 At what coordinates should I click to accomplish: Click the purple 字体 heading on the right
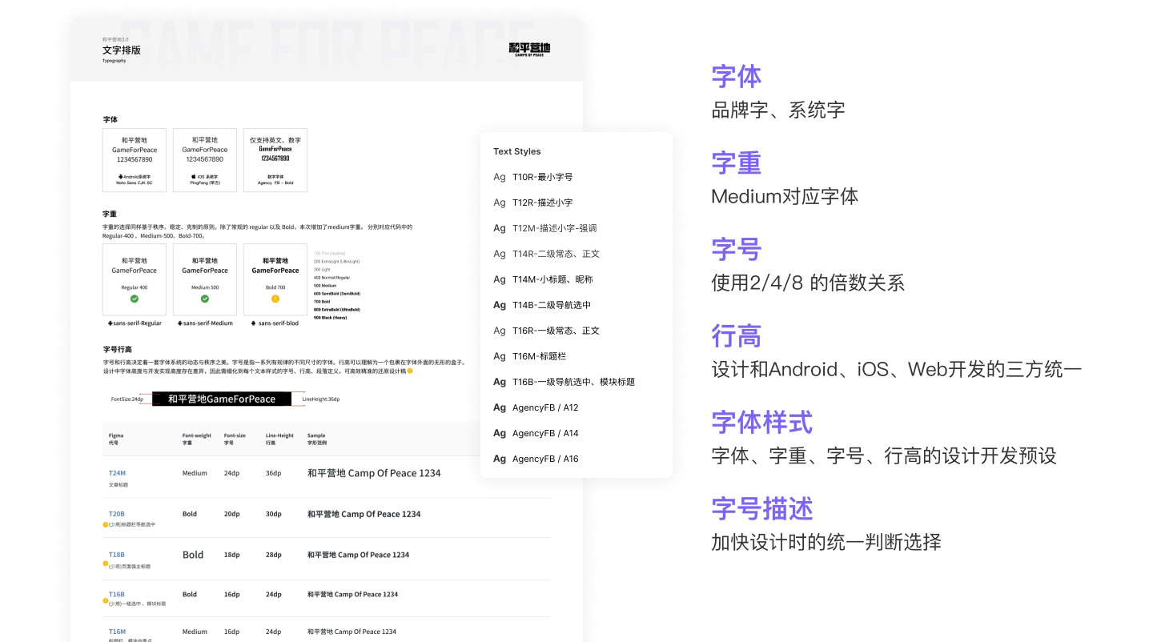737,77
